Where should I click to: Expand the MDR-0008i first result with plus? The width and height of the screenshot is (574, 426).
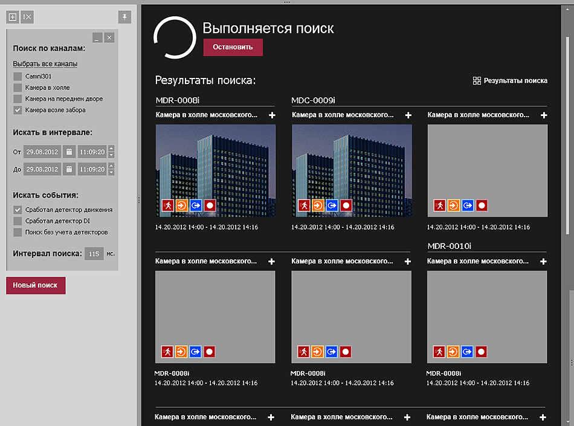pos(272,115)
